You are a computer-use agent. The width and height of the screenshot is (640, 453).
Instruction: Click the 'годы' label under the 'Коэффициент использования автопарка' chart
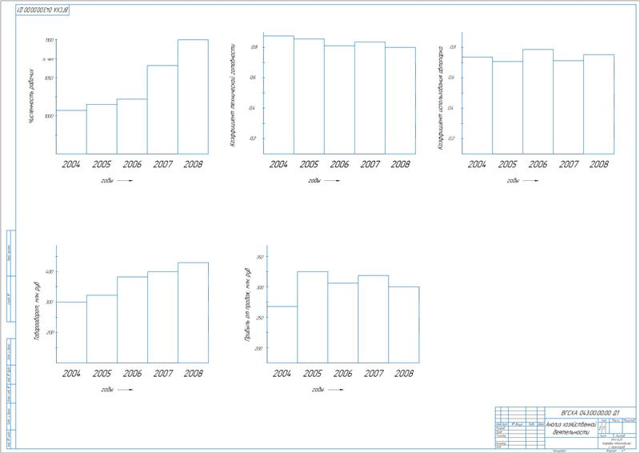coord(513,181)
